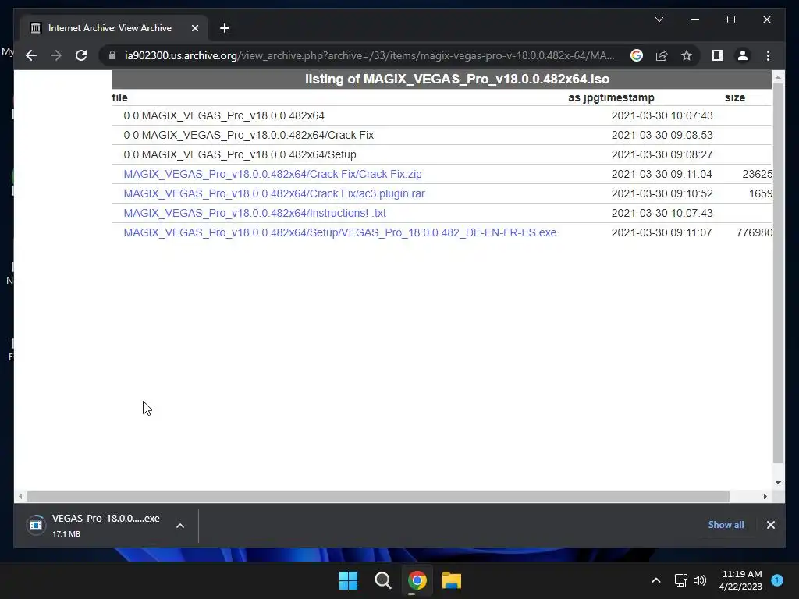Open the notification badge icon
Image resolution: width=799 pixels, height=599 pixels.
click(777, 580)
